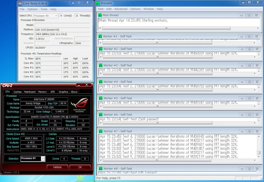Close the Worker #8 child window
This screenshot has height=182, width=264.
click(257, 169)
